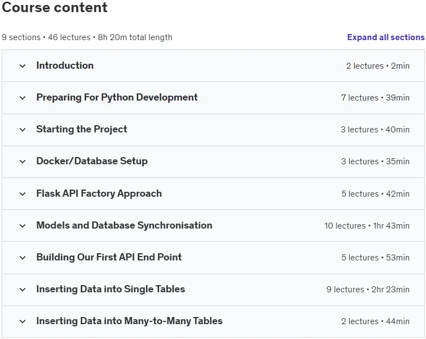Viewport: 426px width, 339px height.
Task: Click 10 lectures 1hr 43min duration label
Action: pyautogui.click(x=367, y=226)
